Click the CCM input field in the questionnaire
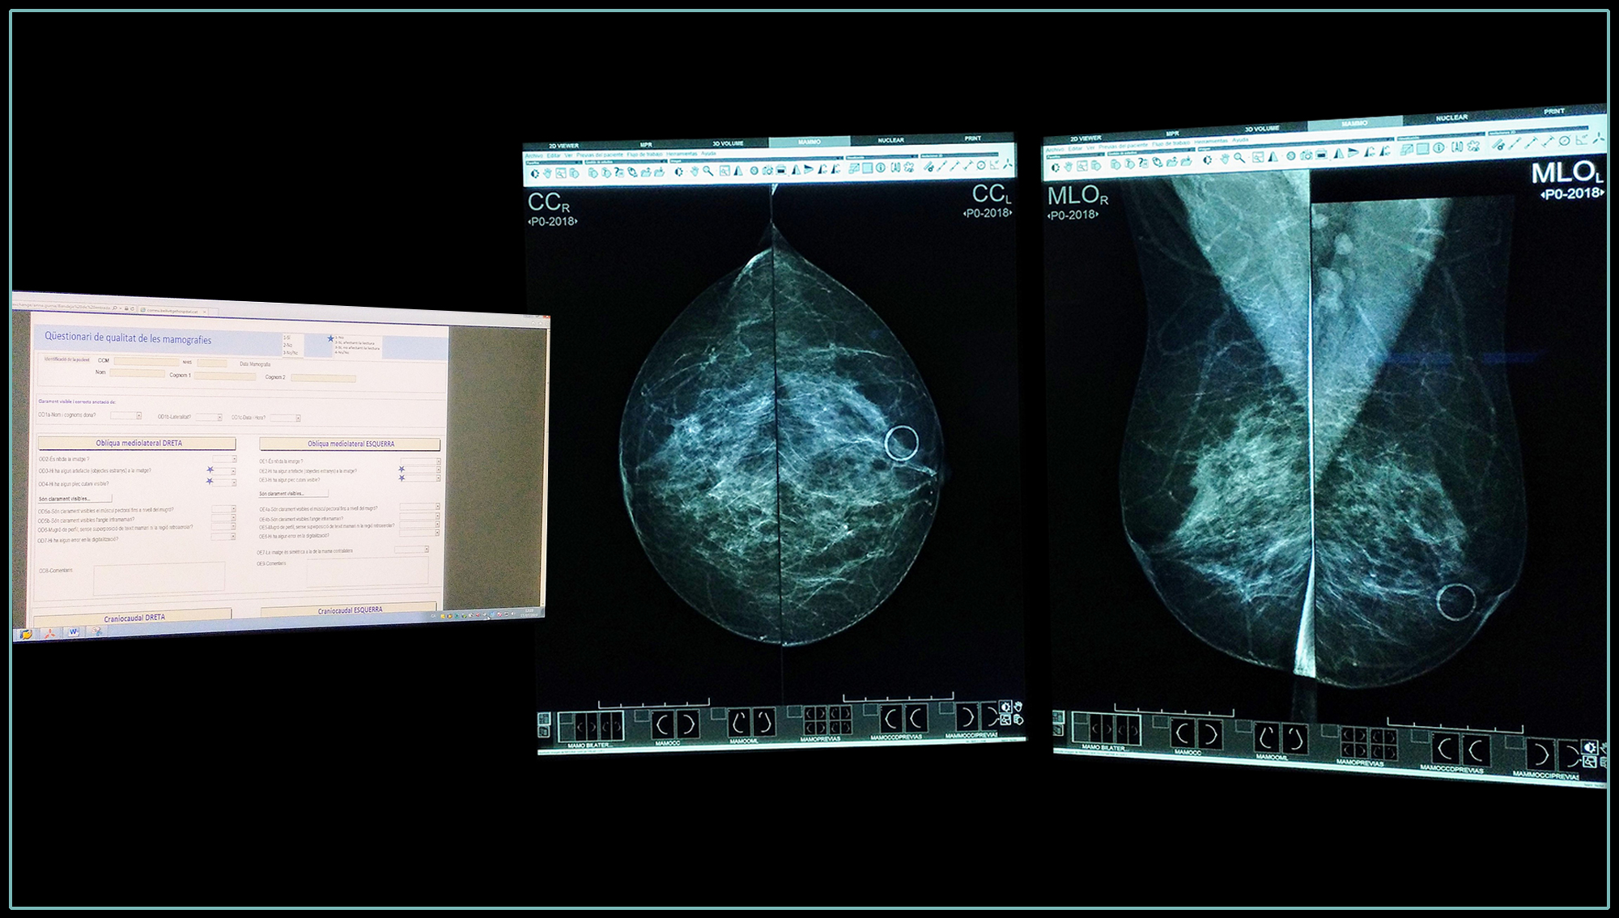 pos(146,362)
